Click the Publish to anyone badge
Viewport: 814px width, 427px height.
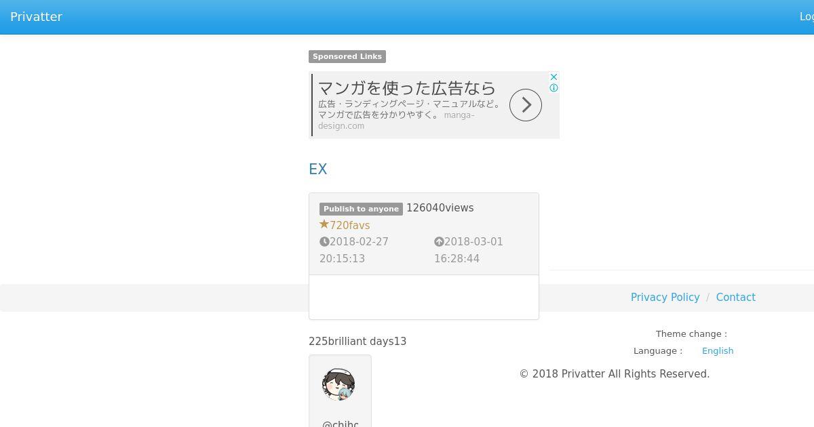point(361,209)
